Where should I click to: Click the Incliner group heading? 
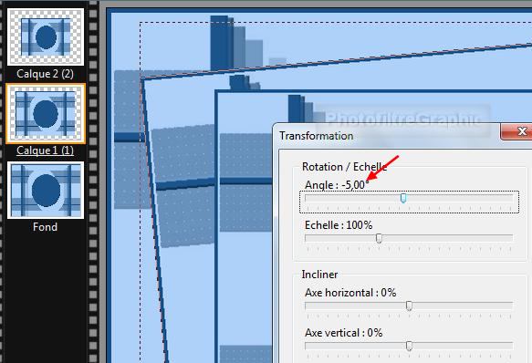(319, 275)
